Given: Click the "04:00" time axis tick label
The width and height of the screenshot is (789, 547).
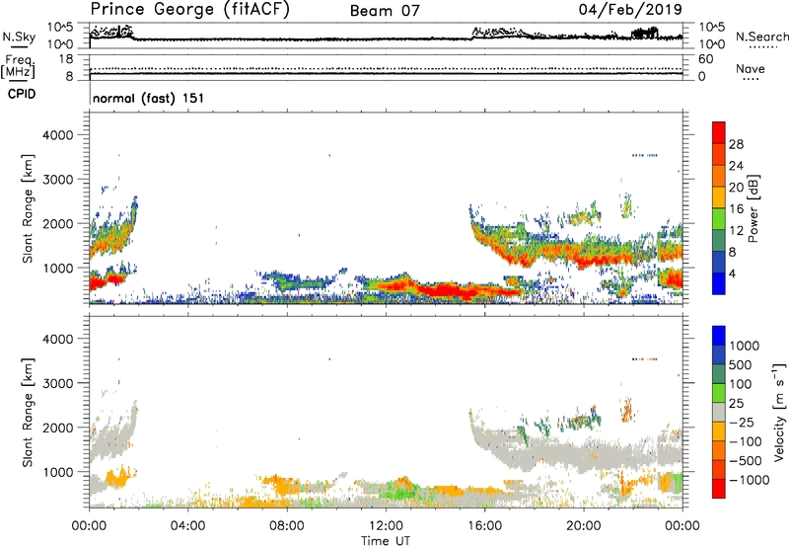Looking at the screenshot, I should (187, 526).
